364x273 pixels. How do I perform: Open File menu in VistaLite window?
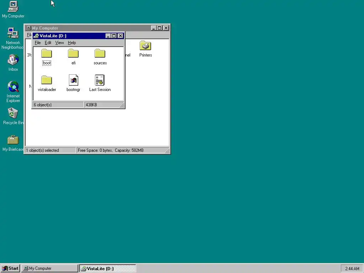[x=38, y=43]
